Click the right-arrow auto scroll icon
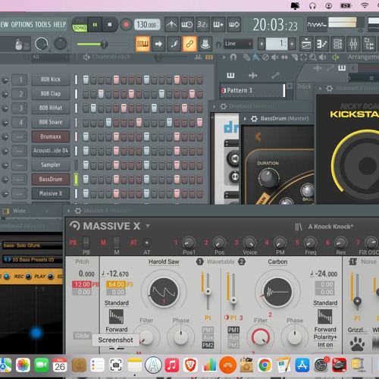Image resolution: width=379 pixels, height=379 pixels. coord(158,44)
